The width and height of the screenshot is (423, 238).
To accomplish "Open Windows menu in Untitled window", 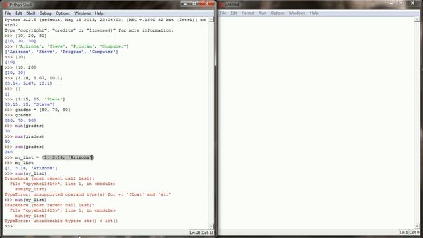I will click(x=297, y=13).
